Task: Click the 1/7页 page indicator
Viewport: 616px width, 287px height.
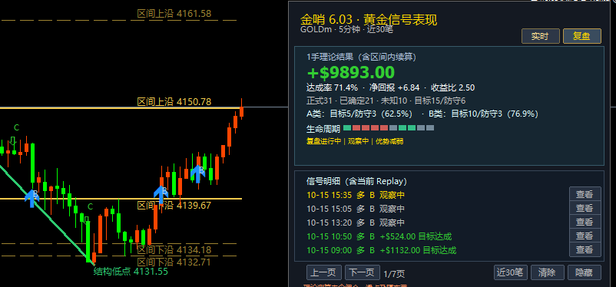Action: coord(394,273)
